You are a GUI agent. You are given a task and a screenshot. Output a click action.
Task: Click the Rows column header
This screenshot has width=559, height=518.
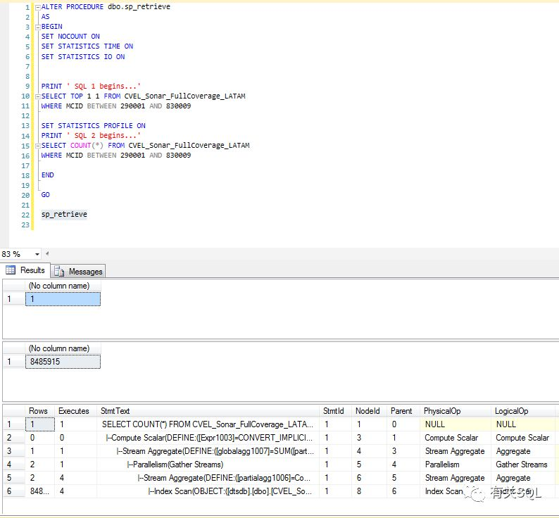[38, 411]
